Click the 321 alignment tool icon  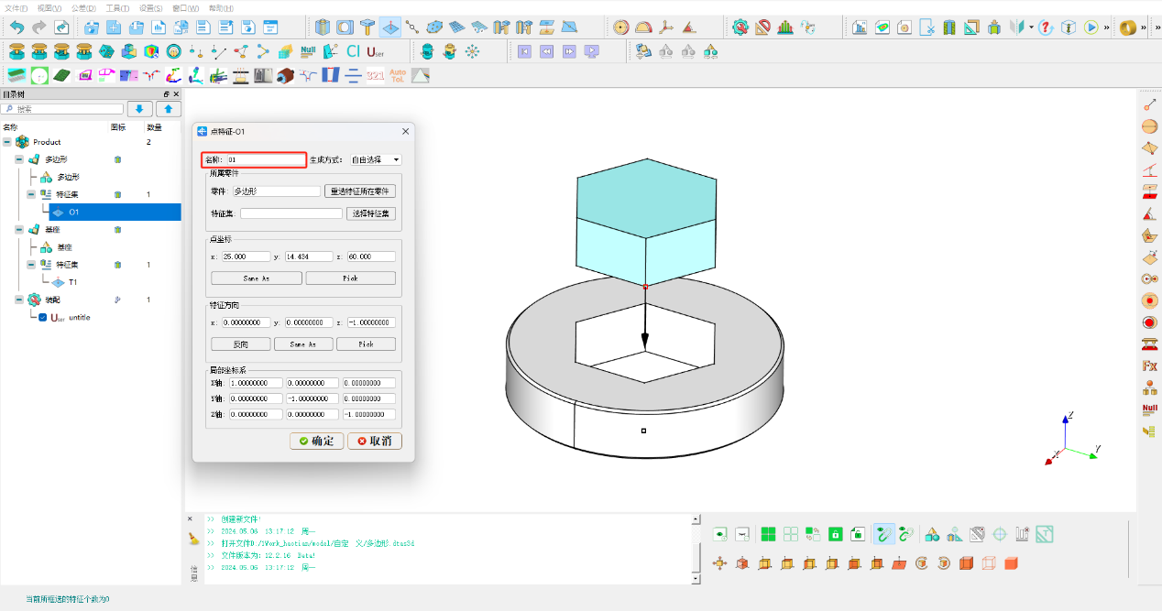coord(375,74)
